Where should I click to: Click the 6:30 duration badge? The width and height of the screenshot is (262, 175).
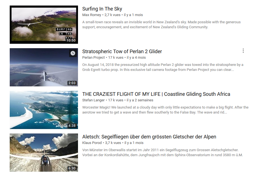pos(72,168)
